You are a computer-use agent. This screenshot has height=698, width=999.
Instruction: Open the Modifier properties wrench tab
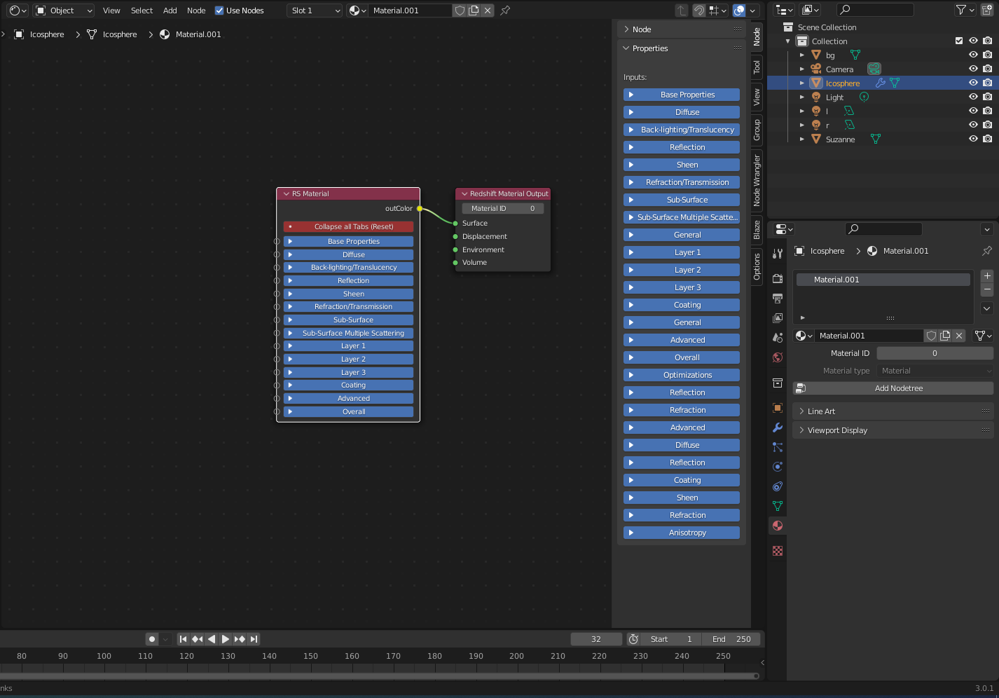pos(778,427)
